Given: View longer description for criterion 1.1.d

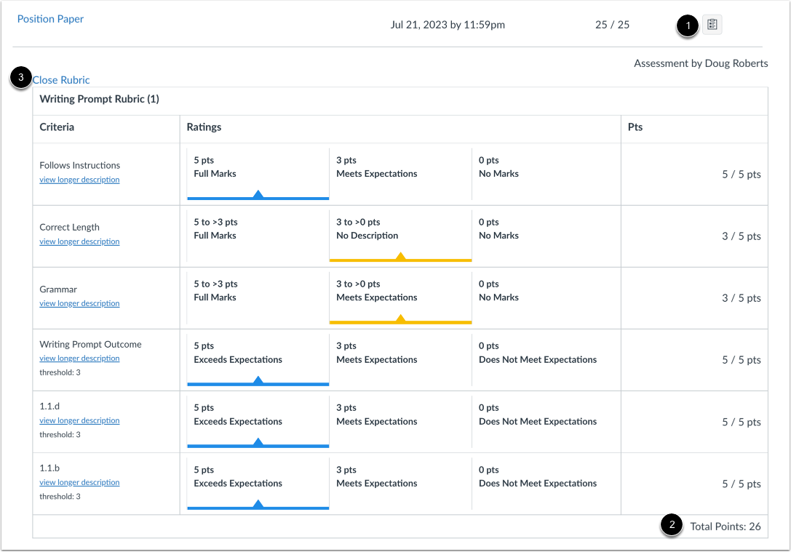Looking at the screenshot, I should 79,420.
